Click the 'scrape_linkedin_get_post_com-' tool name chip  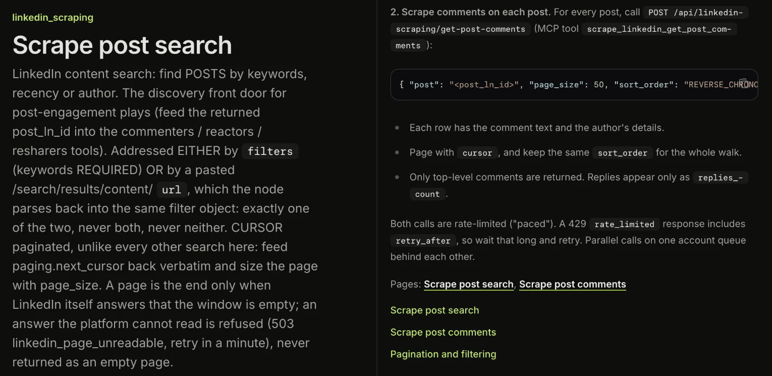pyautogui.click(x=659, y=29)
